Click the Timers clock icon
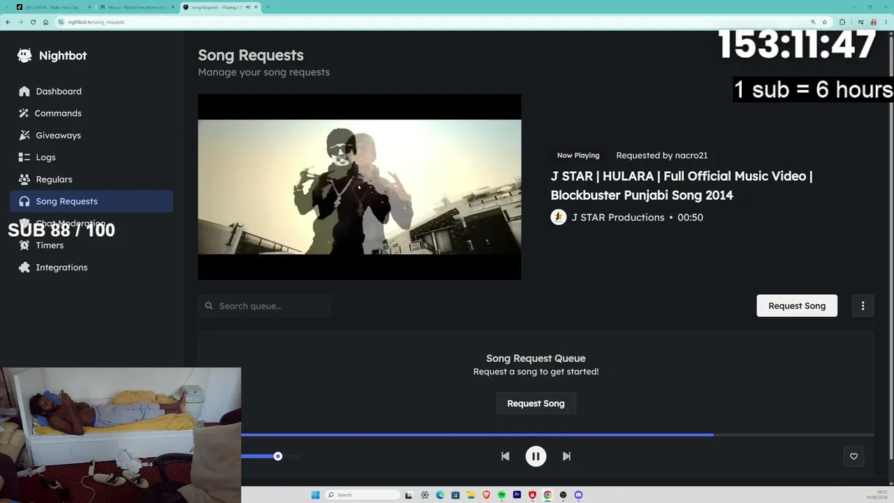Image resolution: width=894 pixels, height=503 pixels. 24,245
